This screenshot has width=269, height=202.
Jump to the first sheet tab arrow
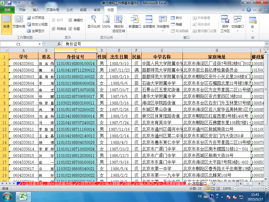pos(2,184)
